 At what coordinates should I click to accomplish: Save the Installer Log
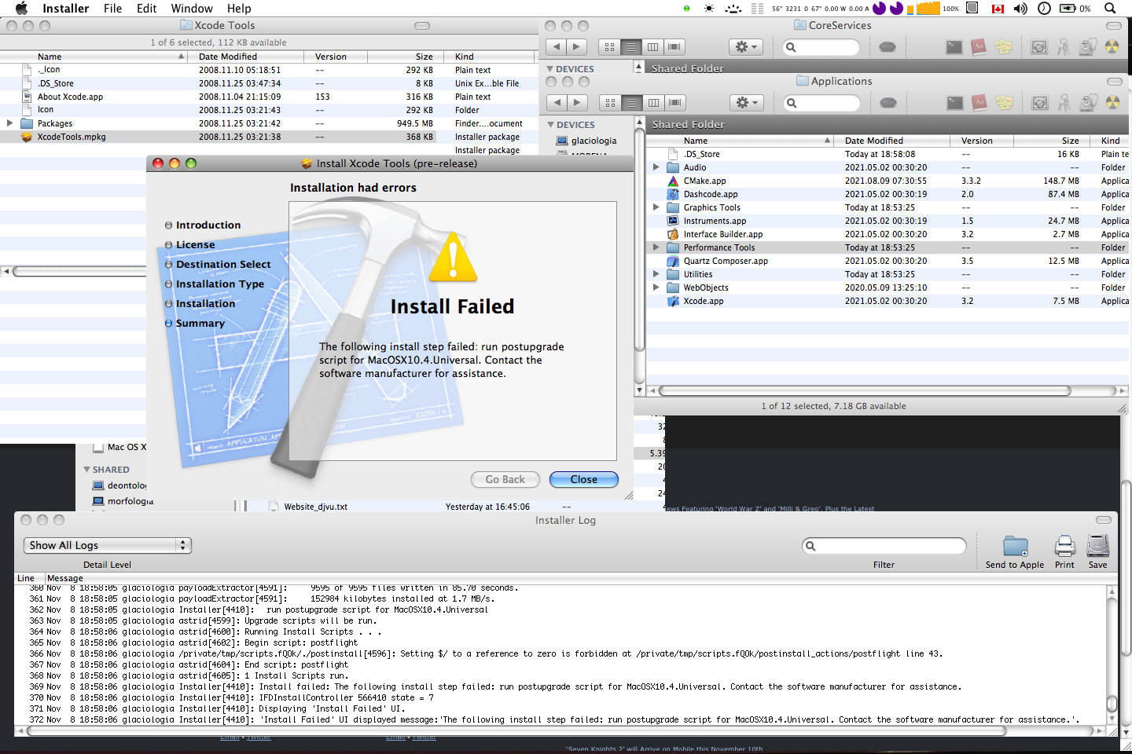[x=1098, y=551]
